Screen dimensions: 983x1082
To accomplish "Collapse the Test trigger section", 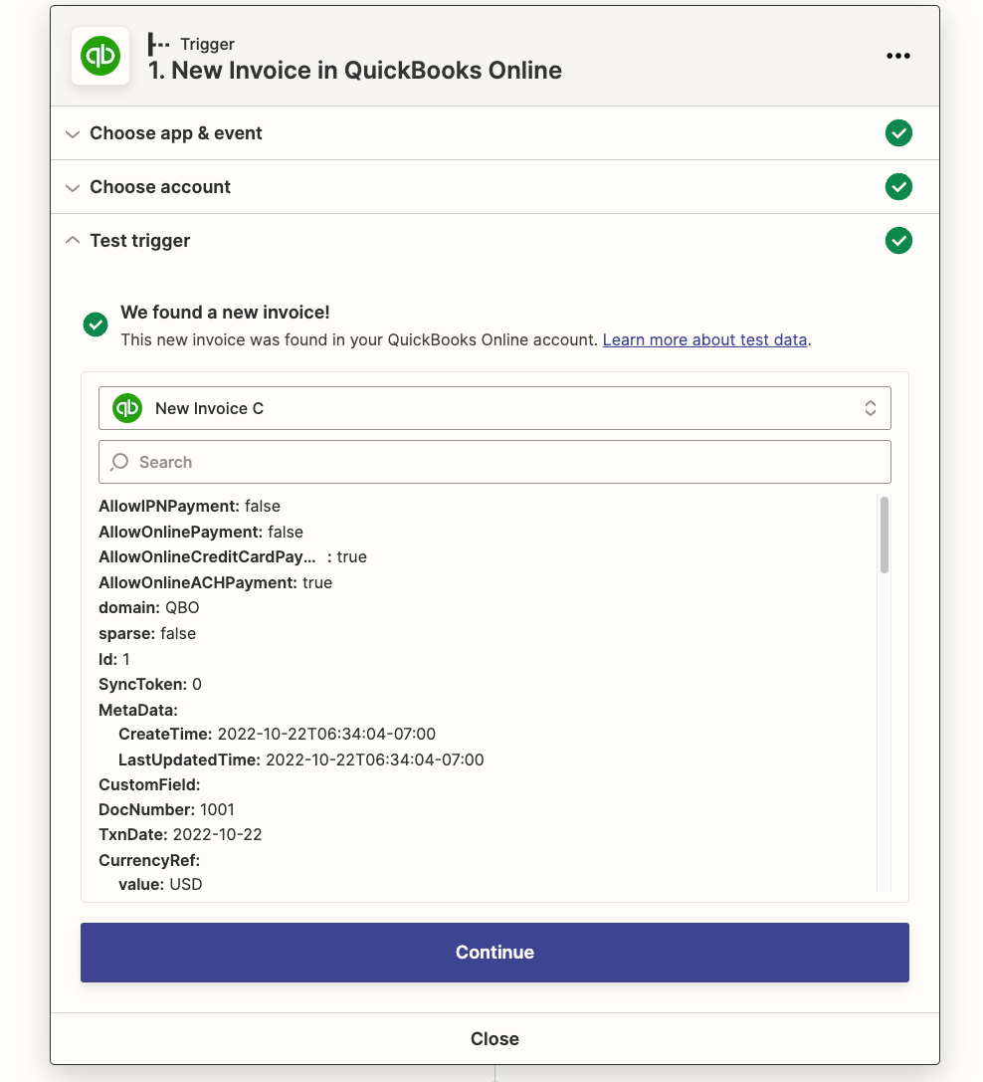I will point(494,241).
